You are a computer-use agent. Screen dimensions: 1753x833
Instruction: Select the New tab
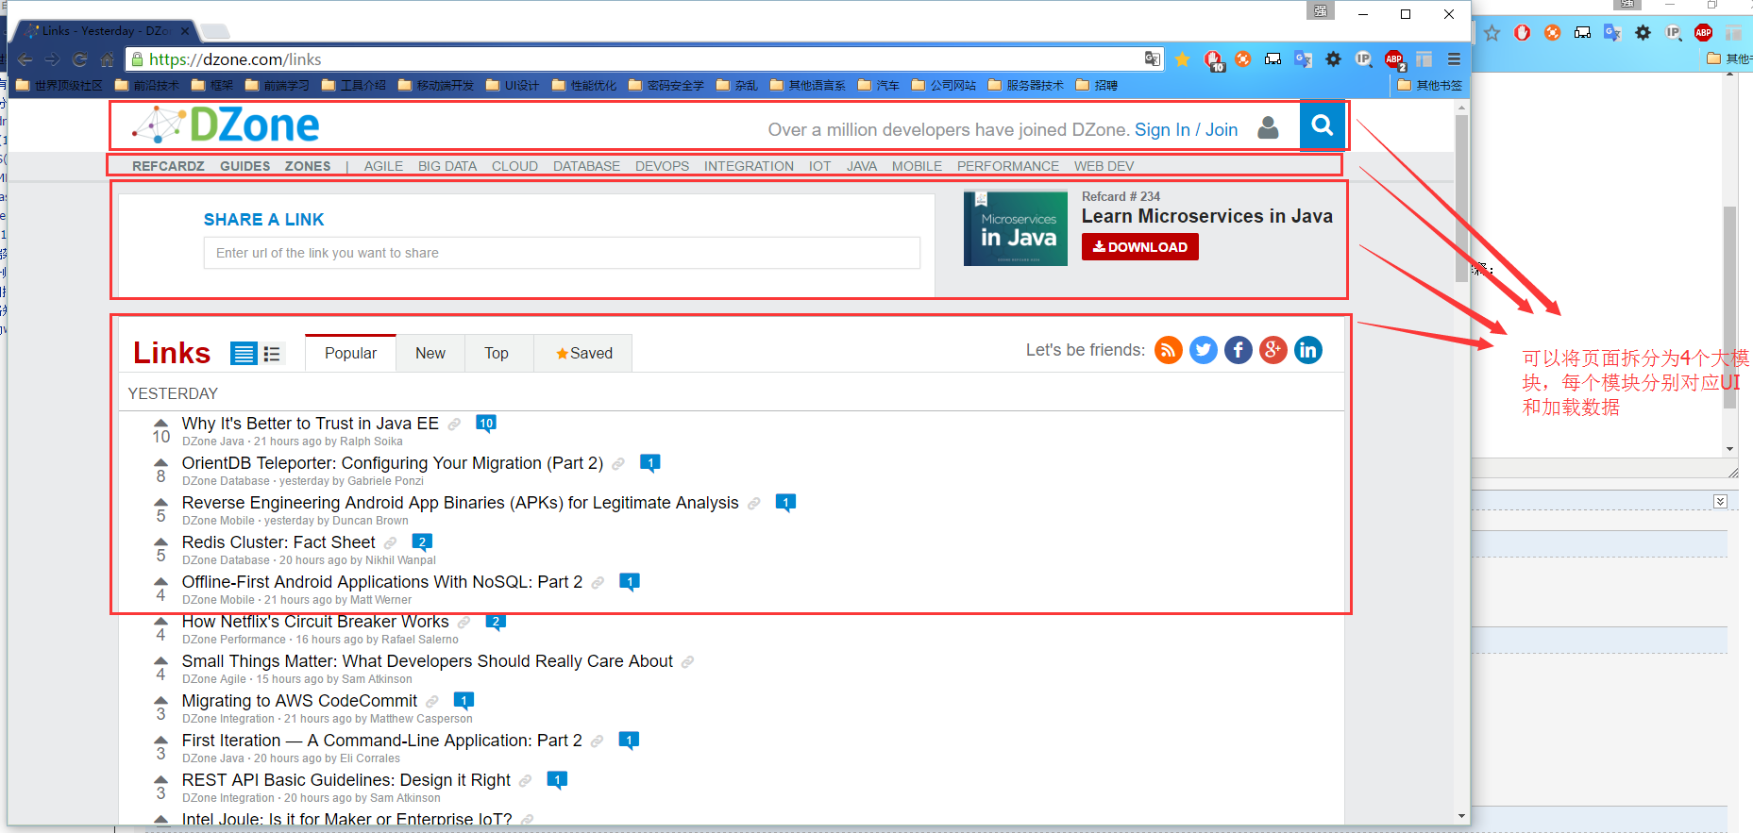click(430, 353)
